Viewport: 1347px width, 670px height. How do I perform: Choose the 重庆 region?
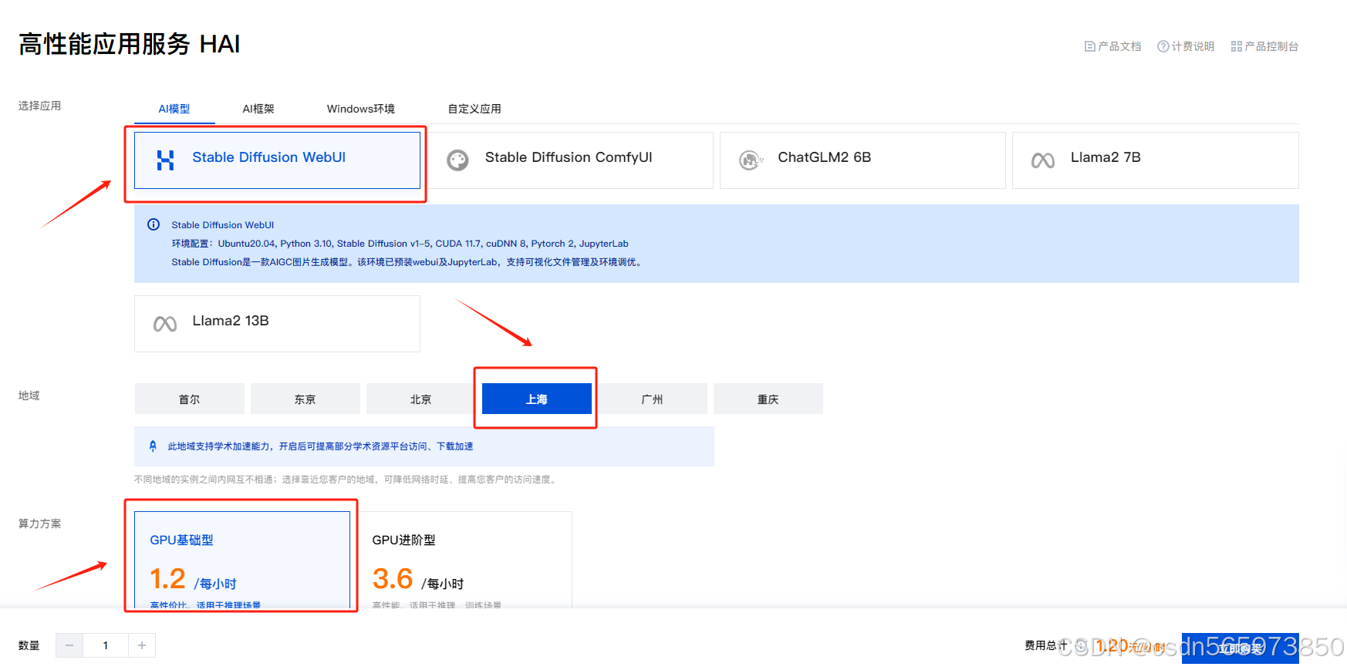[x=768, y=399]
